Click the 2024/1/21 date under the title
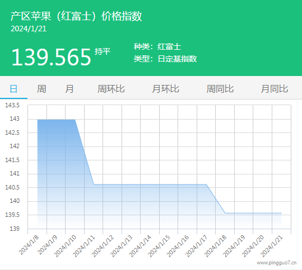 [29, 29]
